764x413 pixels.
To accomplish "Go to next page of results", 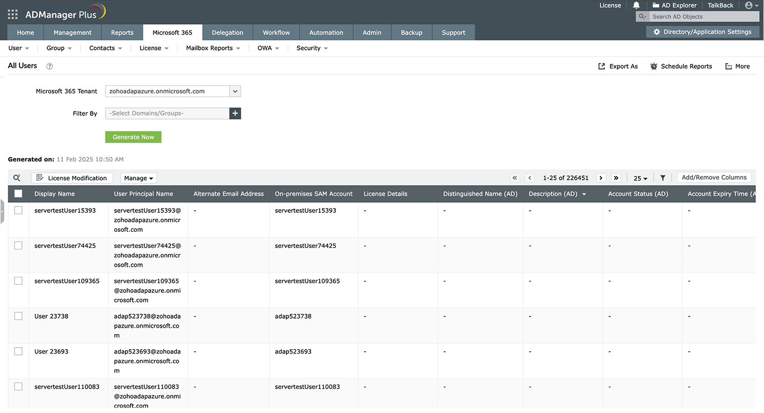I will point(601,178).
